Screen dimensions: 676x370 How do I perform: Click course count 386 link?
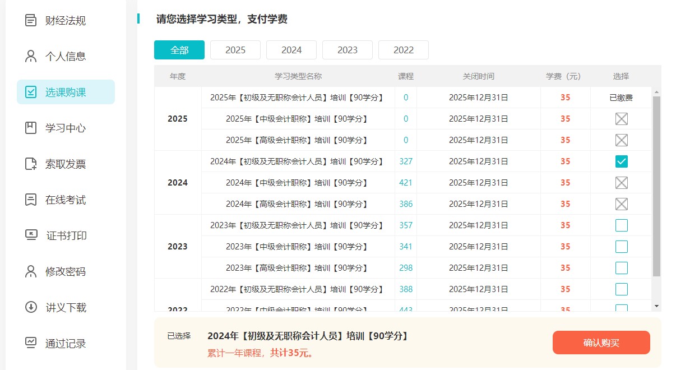click(406, 204)
